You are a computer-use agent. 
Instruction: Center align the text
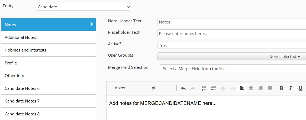[251, 88]
